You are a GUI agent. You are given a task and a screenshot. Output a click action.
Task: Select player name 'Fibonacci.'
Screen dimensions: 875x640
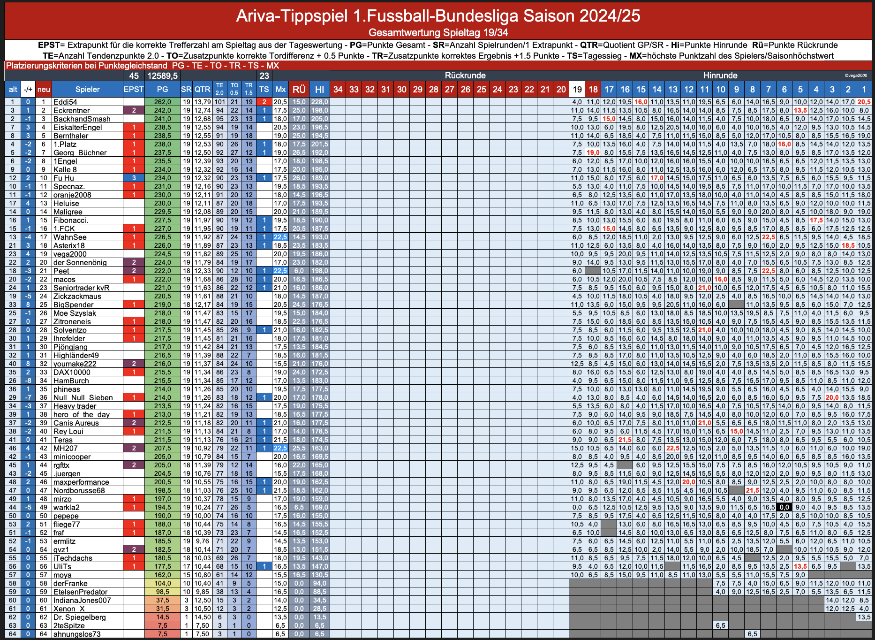pyautogui.click(x=71, y=220)
